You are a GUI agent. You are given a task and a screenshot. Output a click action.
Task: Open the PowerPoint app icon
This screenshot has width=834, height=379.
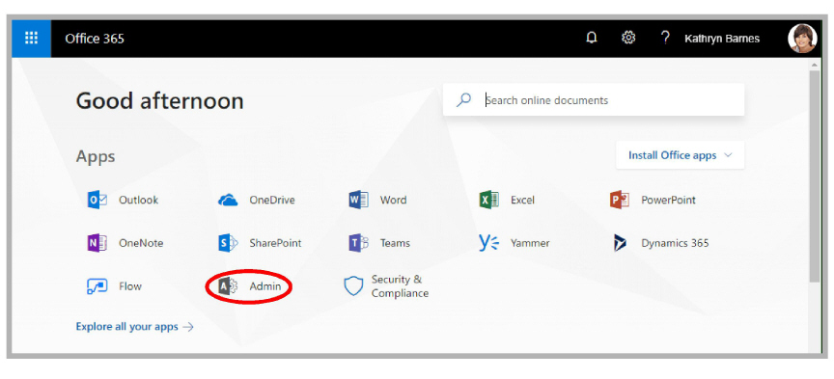pos(620,201)
